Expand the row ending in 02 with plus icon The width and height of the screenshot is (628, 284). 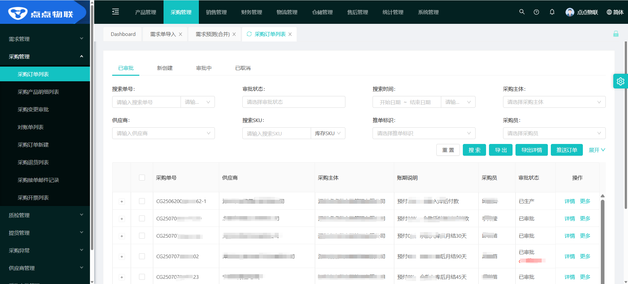pos(122,257)
